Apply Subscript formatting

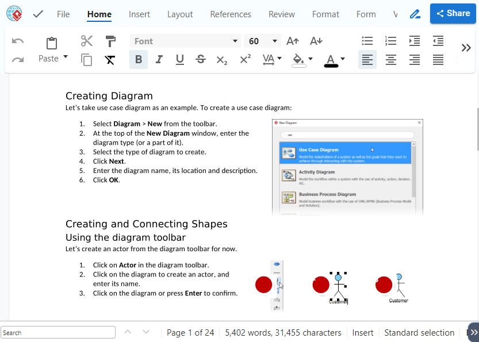click(221, 59)
